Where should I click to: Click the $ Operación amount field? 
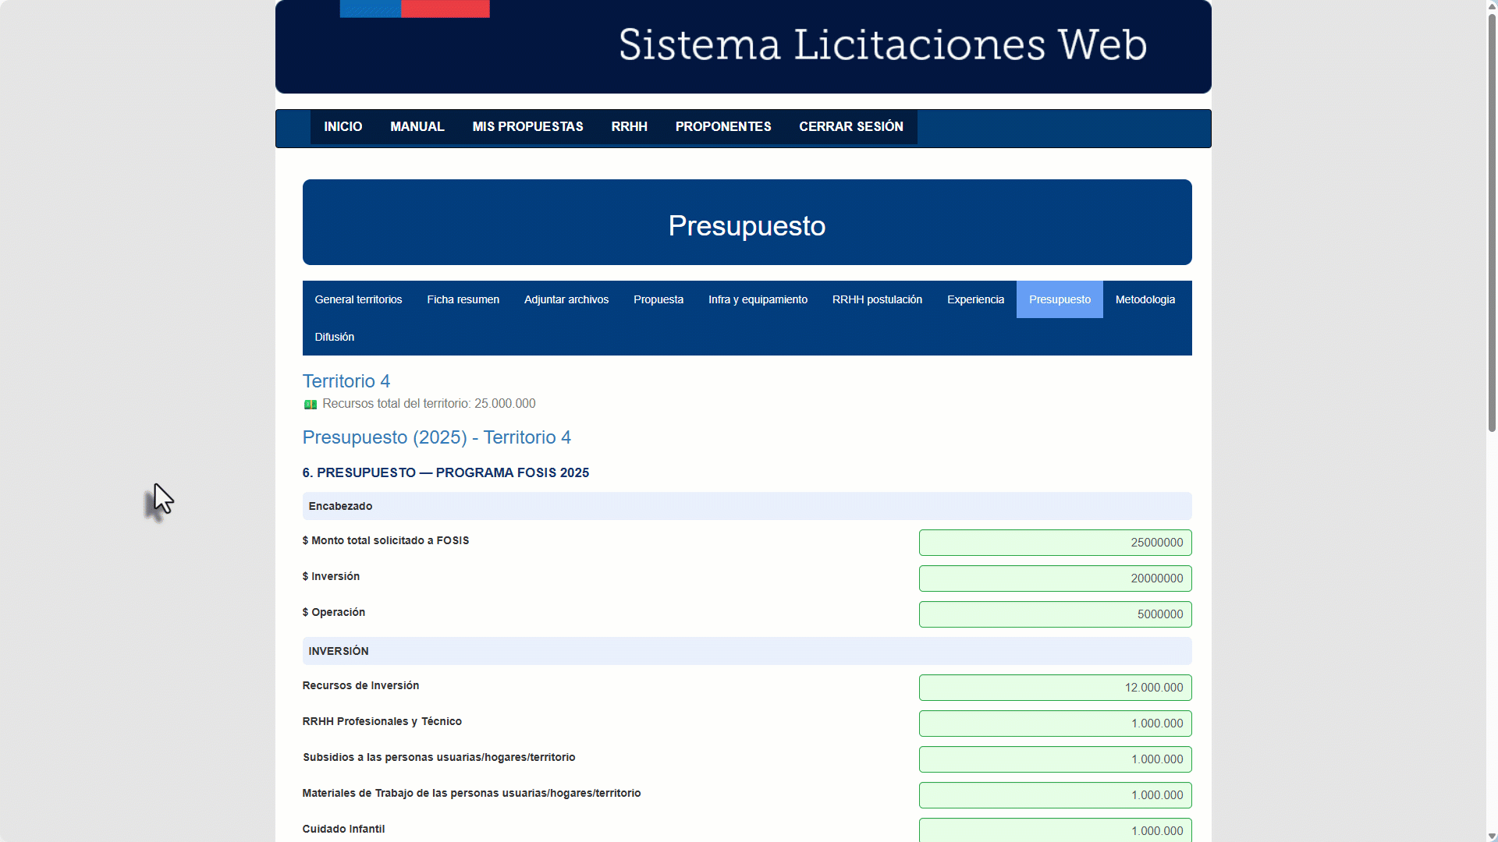pos(1055,614)
